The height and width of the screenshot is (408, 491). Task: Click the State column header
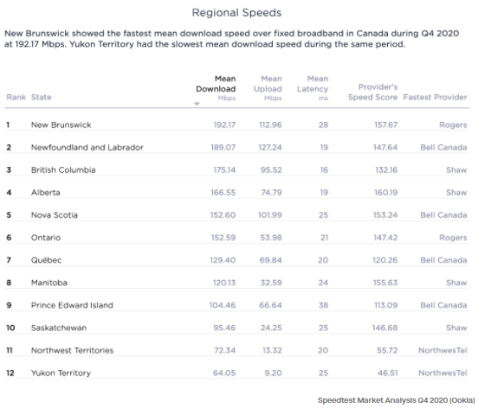click(x=41, y=97)
